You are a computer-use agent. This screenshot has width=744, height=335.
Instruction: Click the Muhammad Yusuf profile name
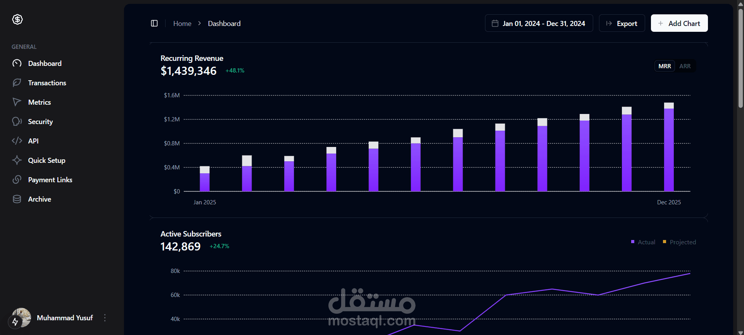pyautogui.click(x=65, y=318)
